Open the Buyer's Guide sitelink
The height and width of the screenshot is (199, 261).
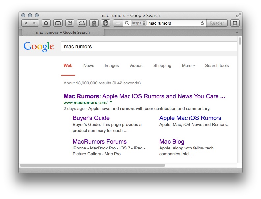pyautogui.click(x=91, y=118)
